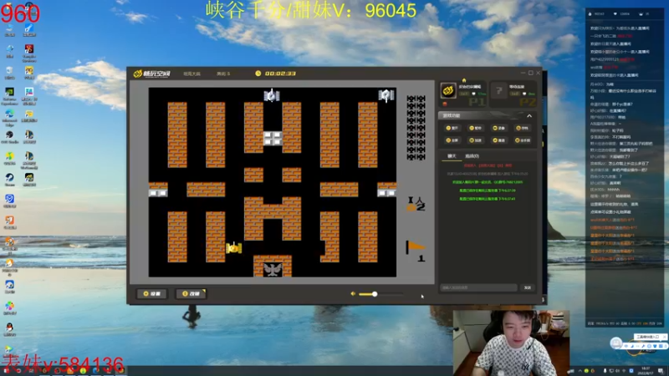
Task: Click the P2 question-mark empty slot
Action: tap(498, 90)
